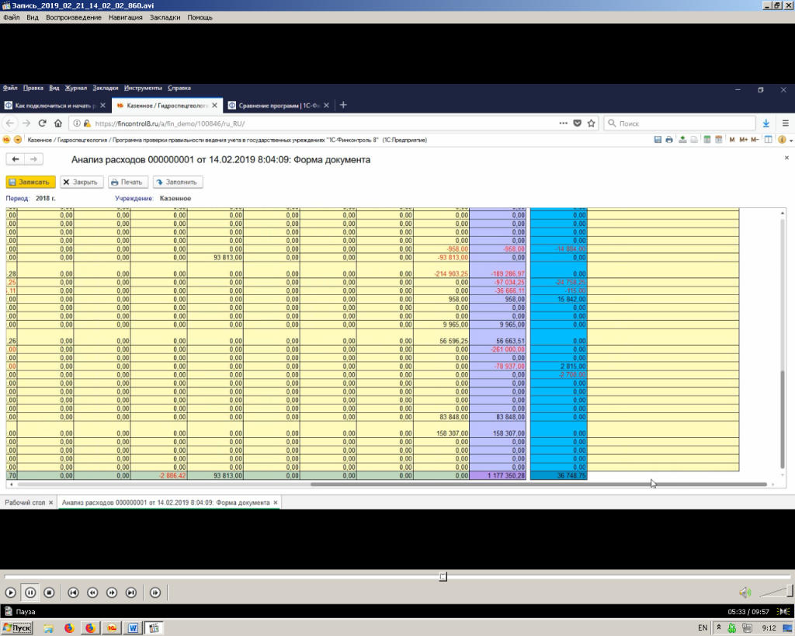Mute the video player volume speaker
Image resolution: width=795 pixels, height=636 pixels.
point(745,593)
